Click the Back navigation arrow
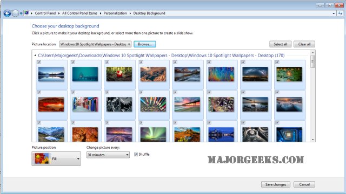This screenshot has height=194, width=346. pos(7,13)
